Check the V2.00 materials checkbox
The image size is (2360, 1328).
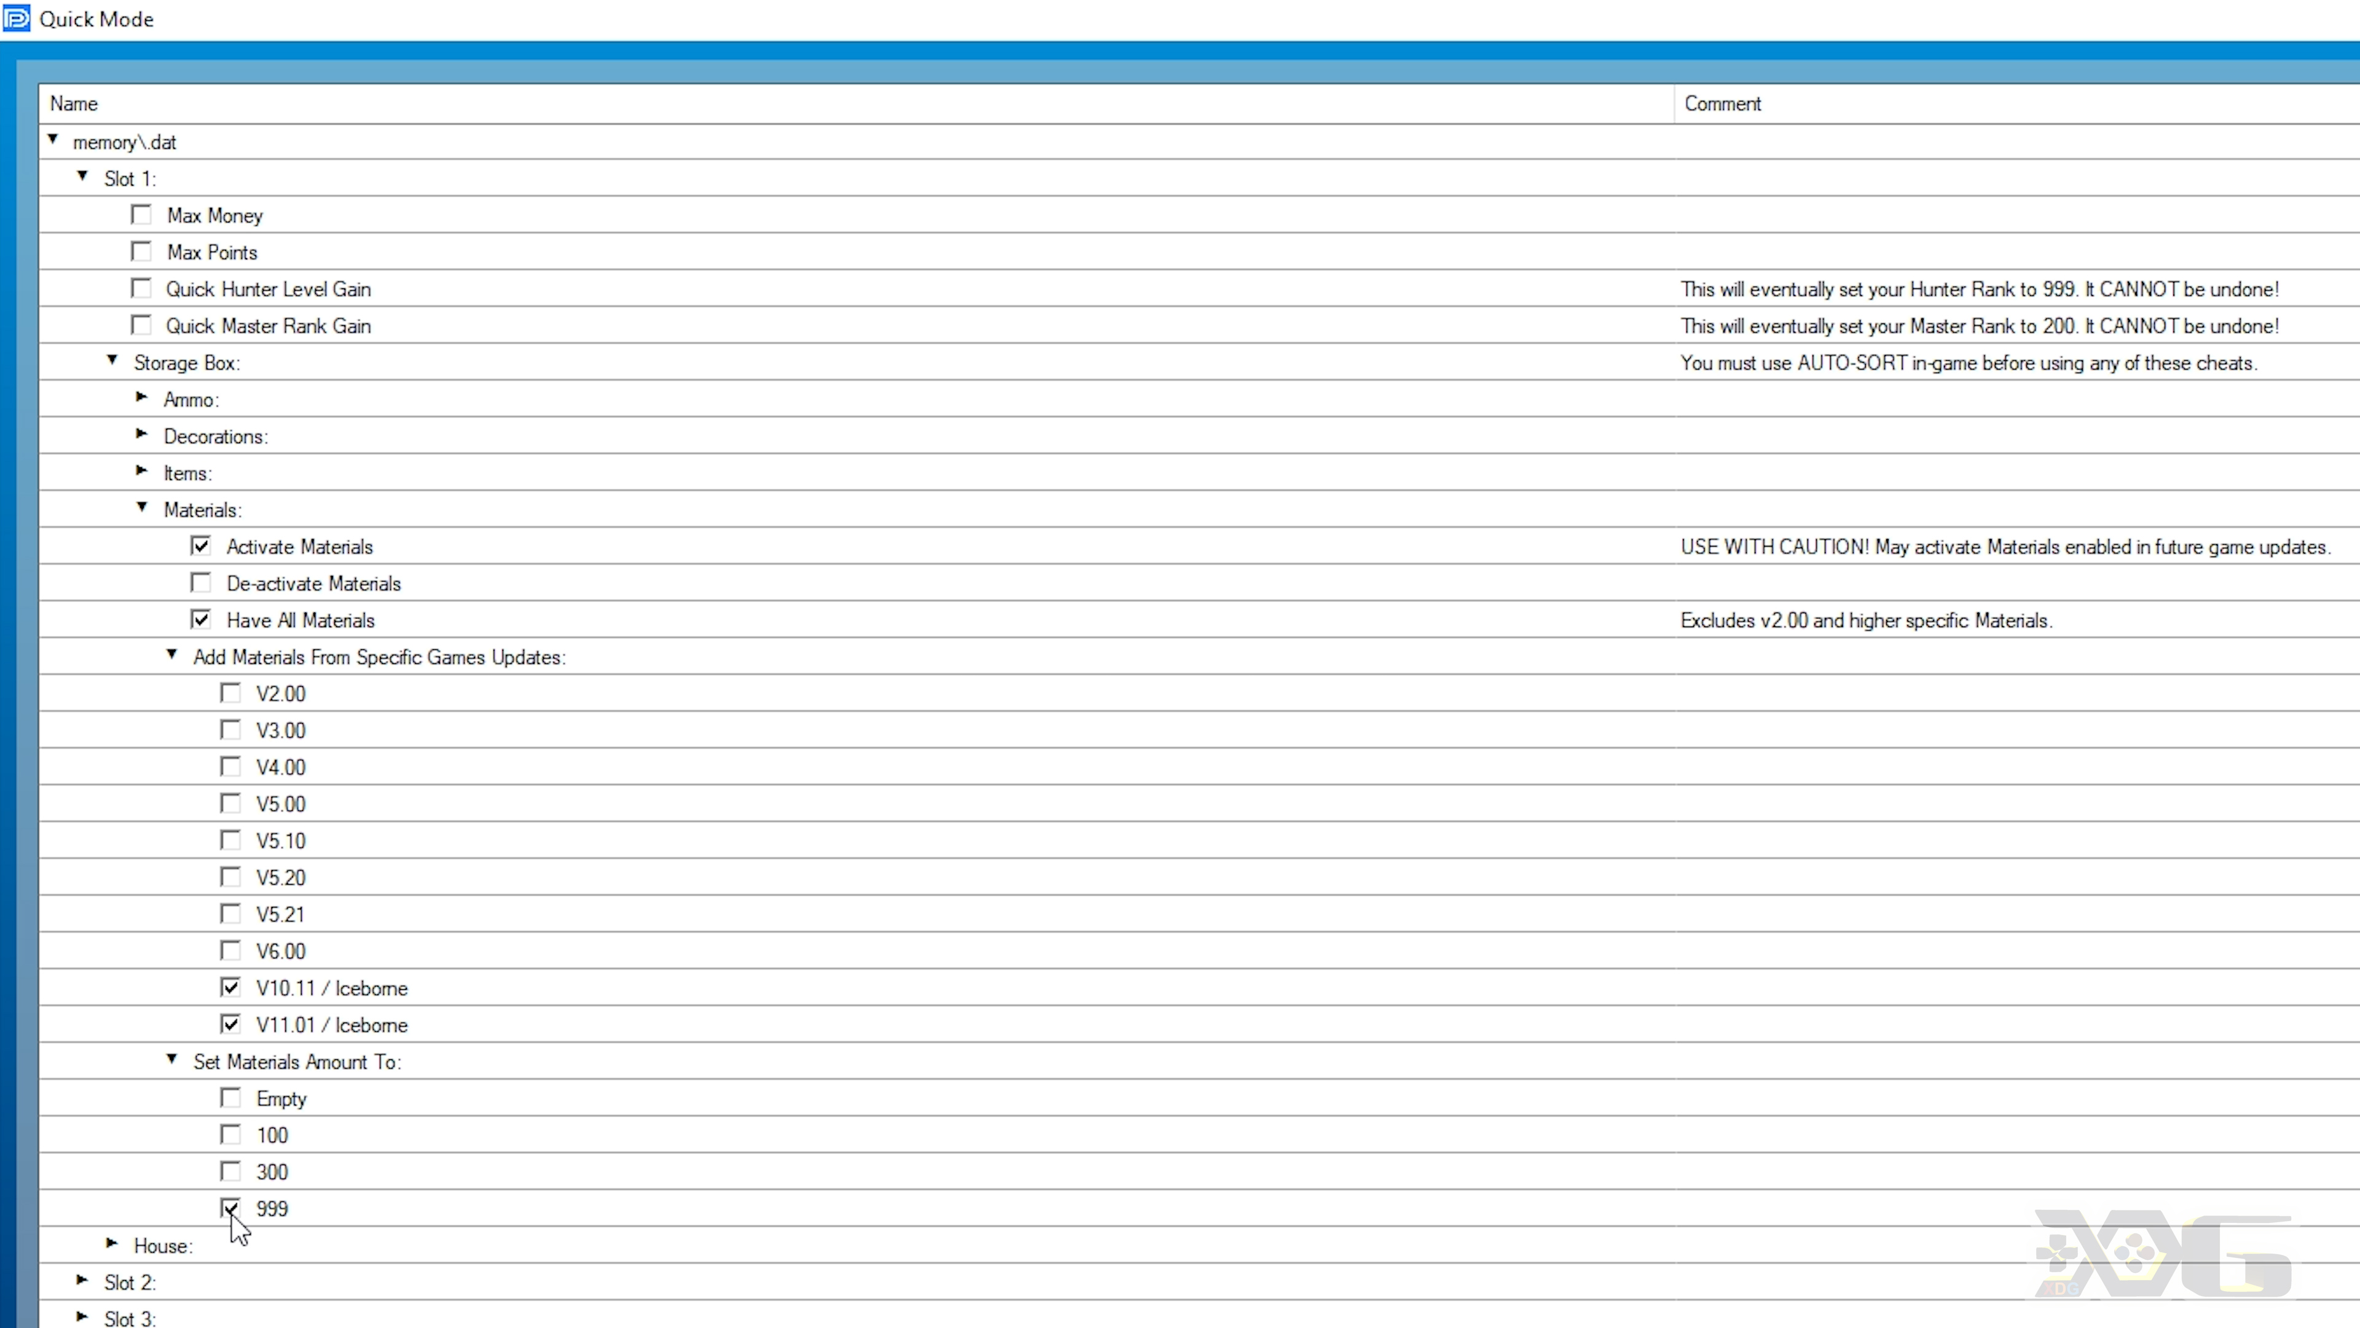231,693
